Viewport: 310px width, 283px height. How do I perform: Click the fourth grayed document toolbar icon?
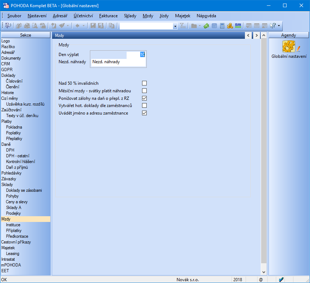tap(43, 25)
